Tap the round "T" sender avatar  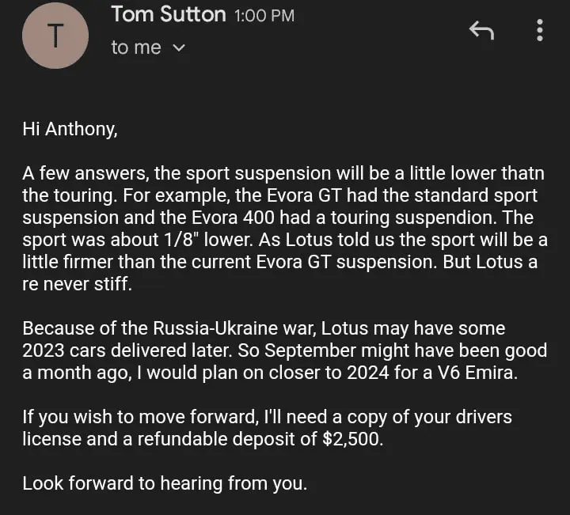(x=55, y=37)
